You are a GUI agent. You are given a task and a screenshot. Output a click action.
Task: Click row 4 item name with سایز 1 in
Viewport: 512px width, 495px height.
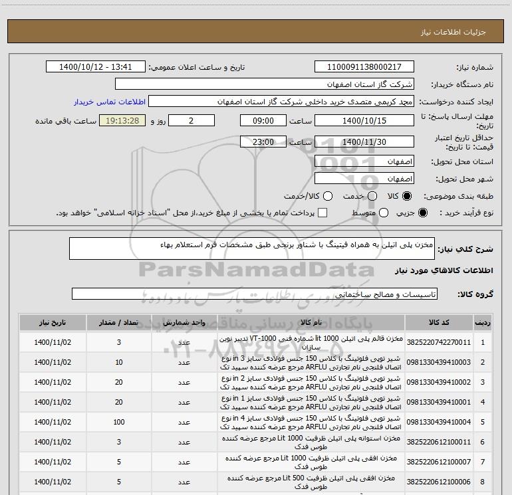[x=311, y=402]
